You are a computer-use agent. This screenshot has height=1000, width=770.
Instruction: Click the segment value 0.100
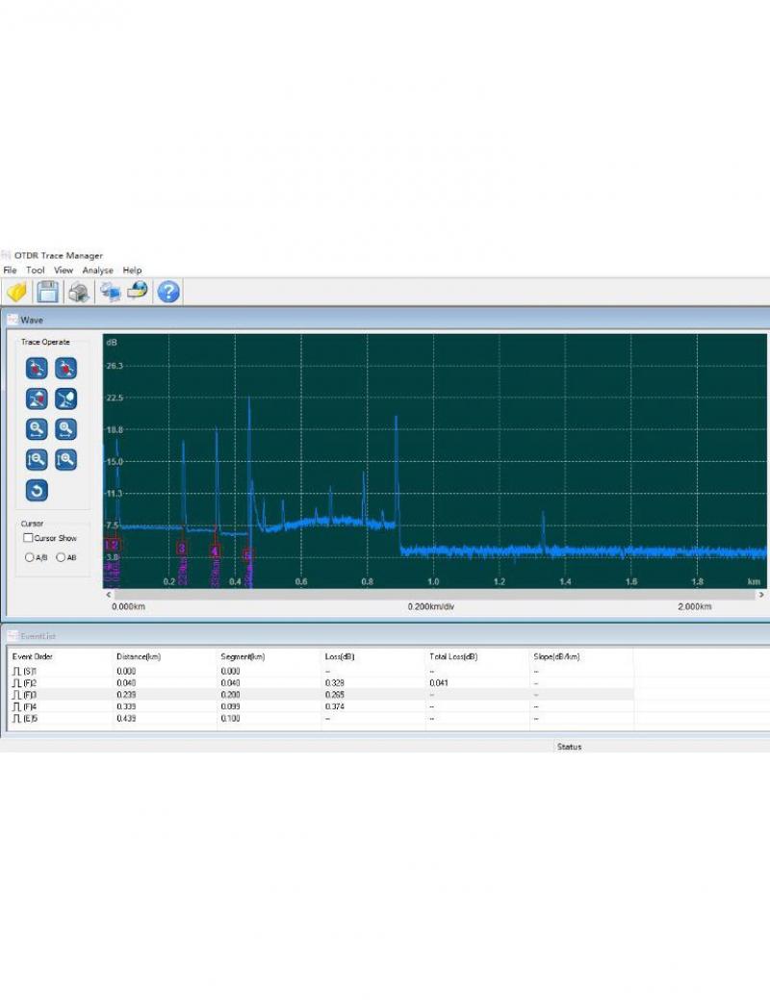[x=230, y=719]
